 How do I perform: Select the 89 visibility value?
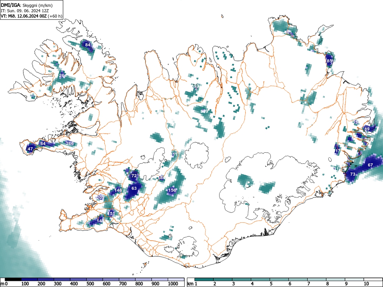[367, 129]
